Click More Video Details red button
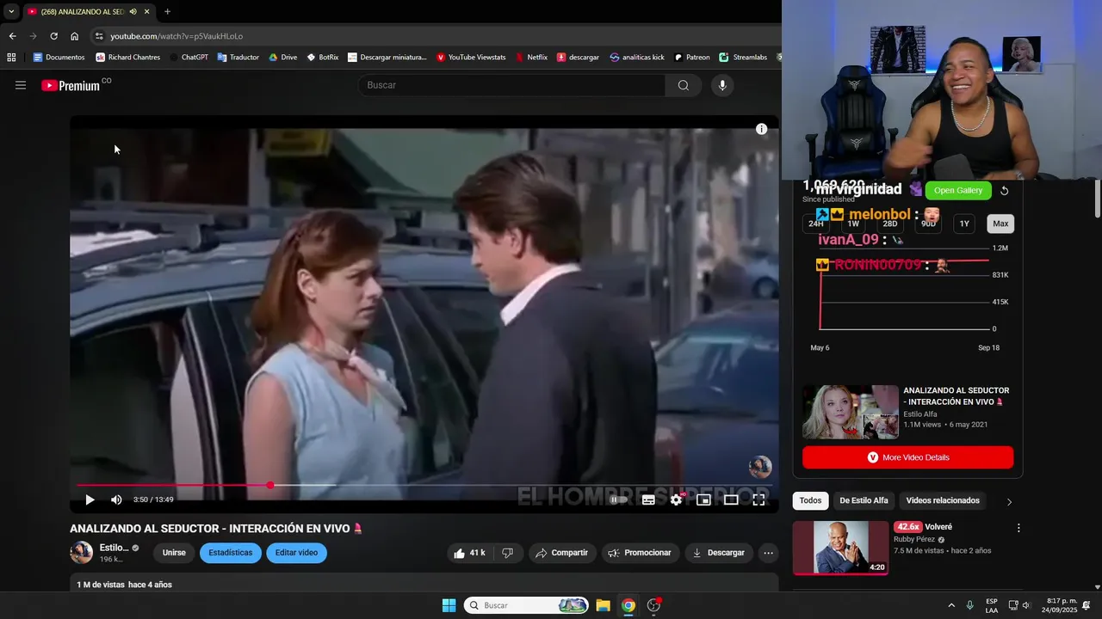The height and width of the screenshot is (619, 1102). coord(907,457)
